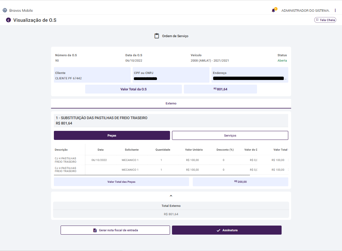Click the checkmark icon on Assinatura
Viewport: 342px width, 251px height.
(218, 230)
